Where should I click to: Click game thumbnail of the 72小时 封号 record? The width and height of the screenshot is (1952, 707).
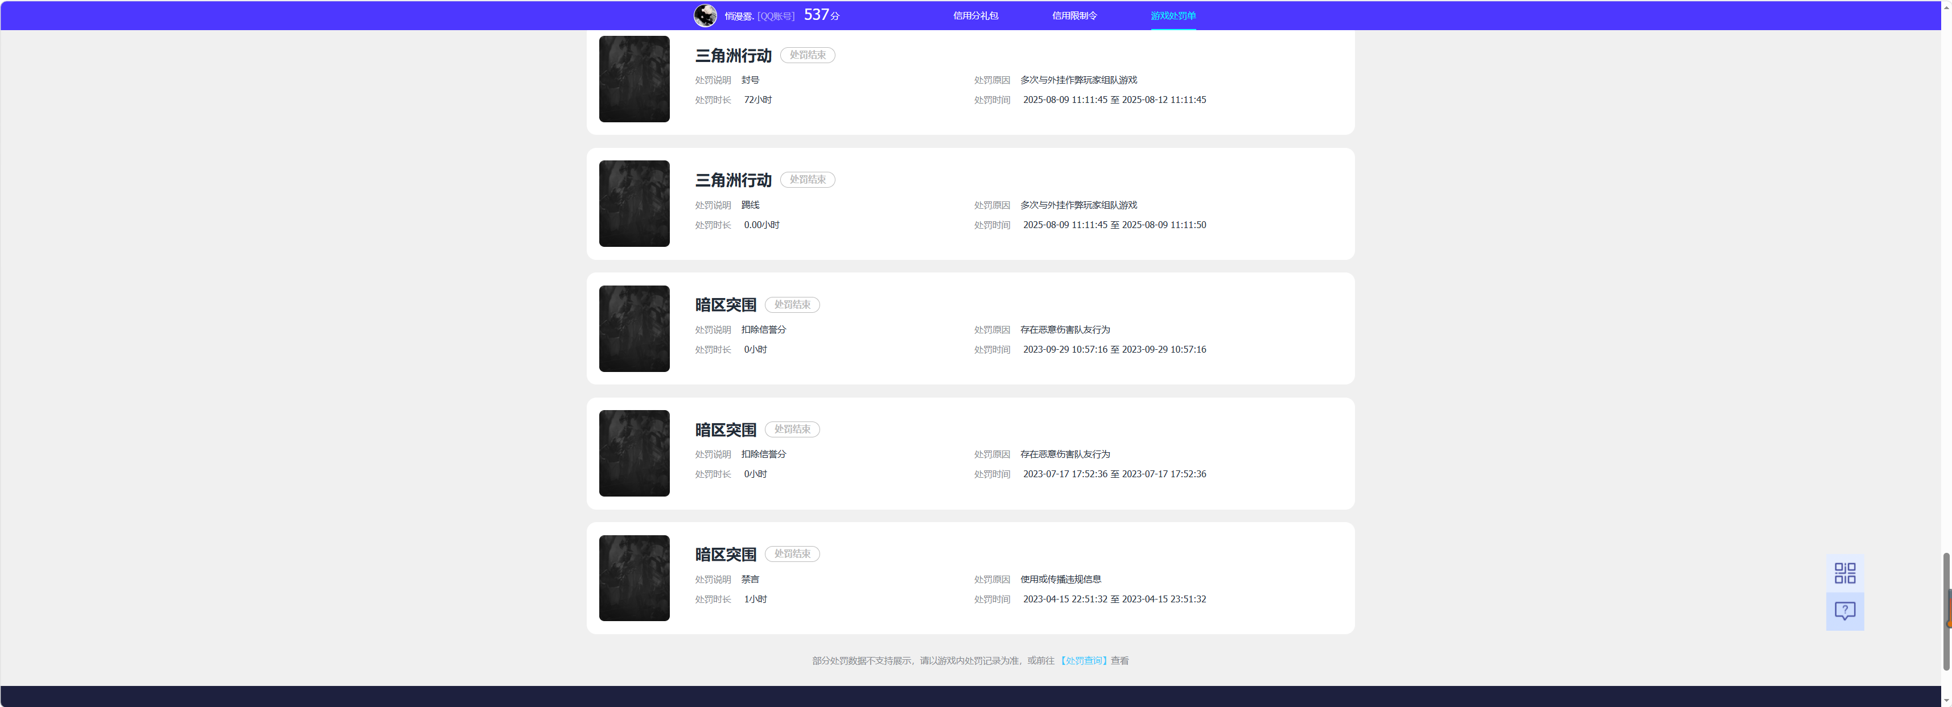634,78
